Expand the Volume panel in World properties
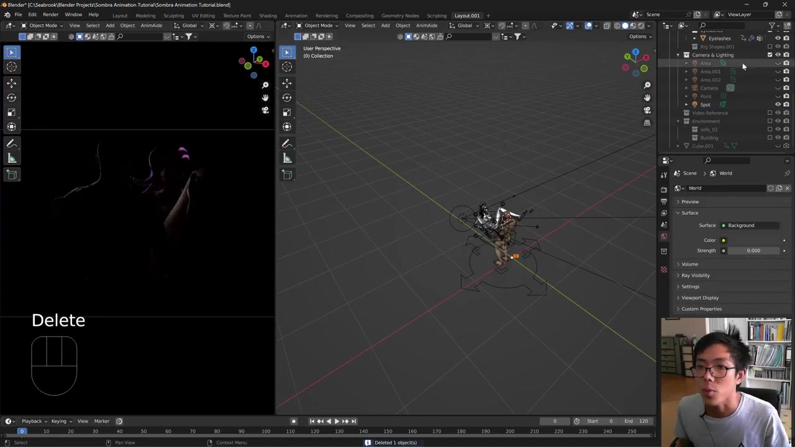This screenshot has height=447, width=795. 689,264
